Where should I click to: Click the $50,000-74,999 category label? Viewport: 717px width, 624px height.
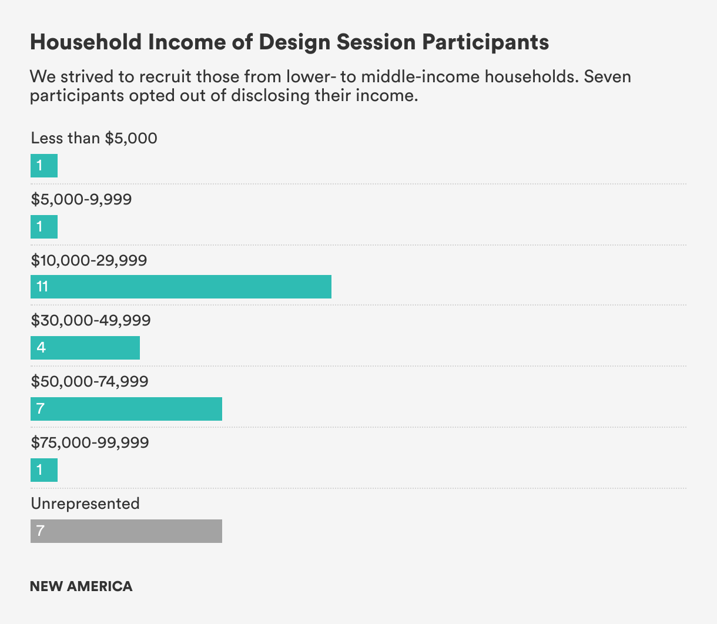click(89, 382)
